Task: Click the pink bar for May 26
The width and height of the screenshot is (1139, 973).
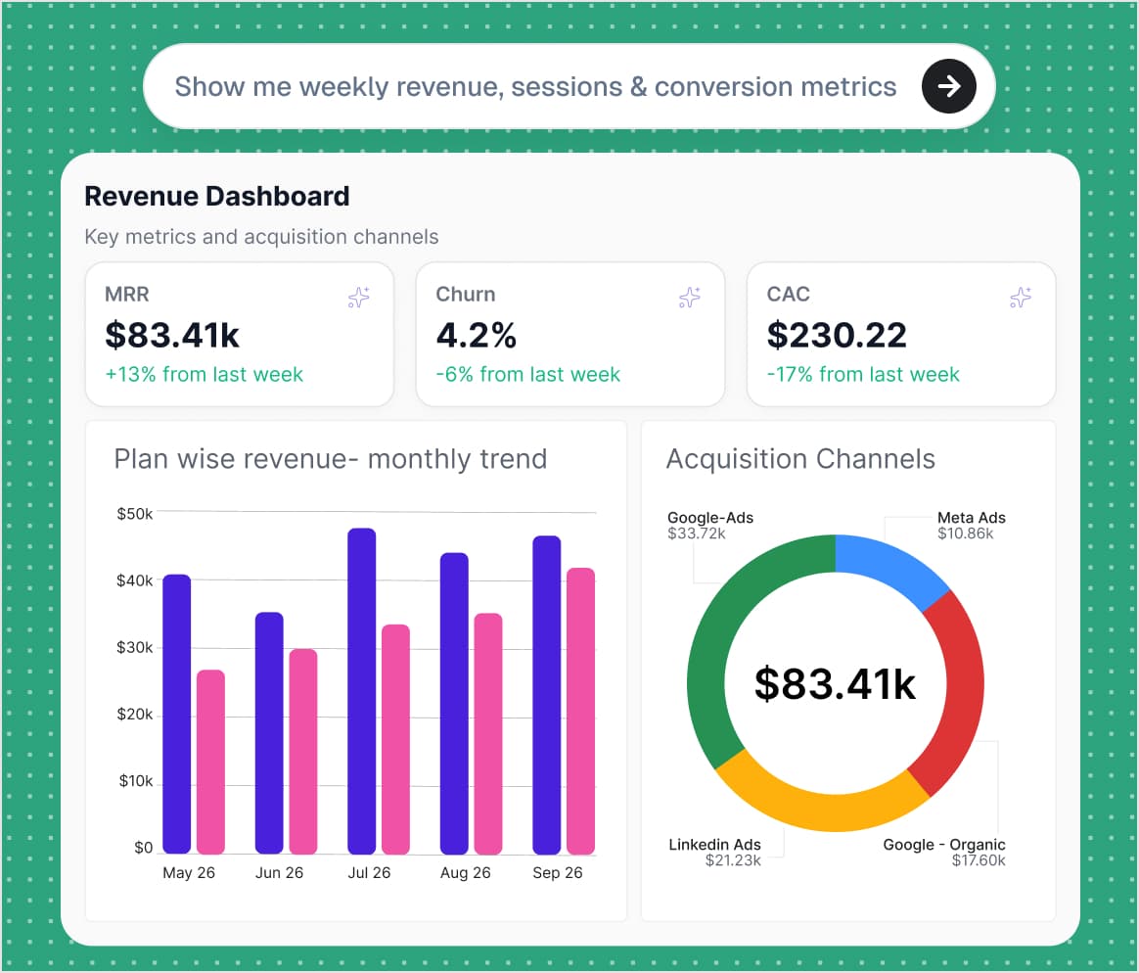Action: pyautogui.click(x=210, y=762)
